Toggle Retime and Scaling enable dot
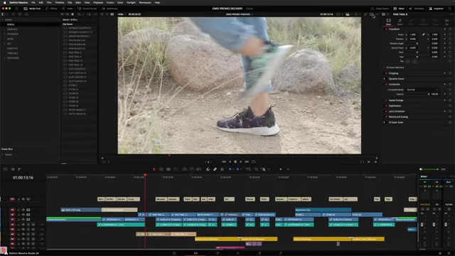Viewport: 455px width, 256px height. [x=386, y=117]
